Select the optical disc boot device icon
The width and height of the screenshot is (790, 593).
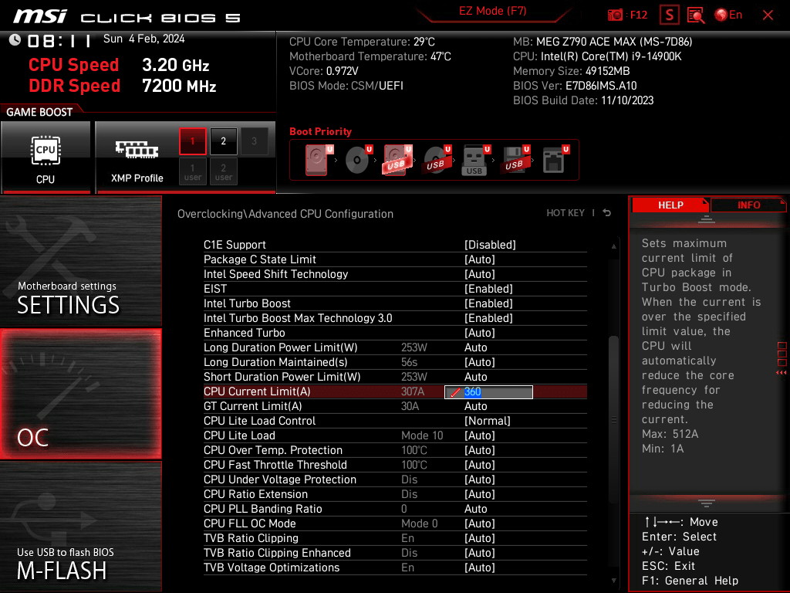click(x=358, y=160)
